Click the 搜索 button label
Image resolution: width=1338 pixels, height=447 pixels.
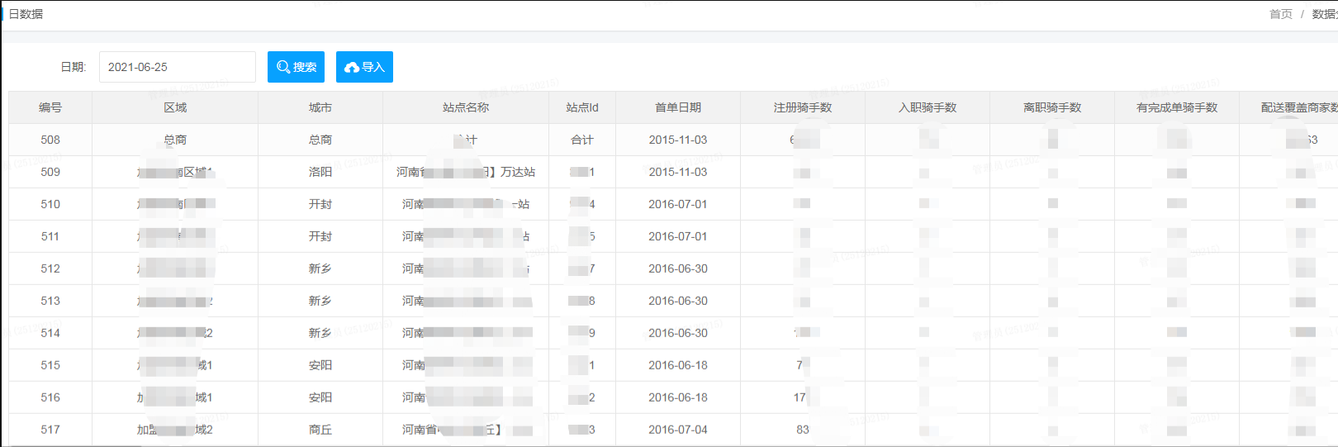point(305,67)
